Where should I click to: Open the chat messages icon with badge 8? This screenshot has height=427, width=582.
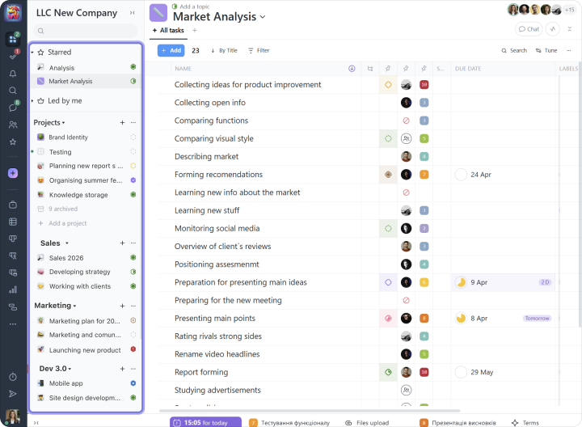click(12, 107)
